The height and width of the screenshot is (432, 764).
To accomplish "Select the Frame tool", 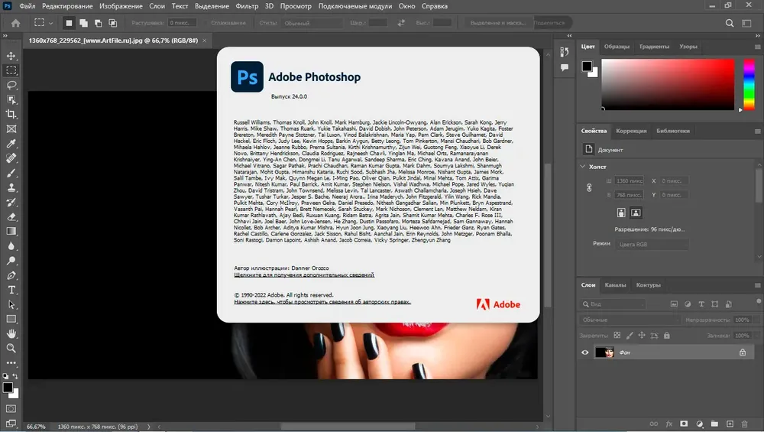I will pos(11,128).
